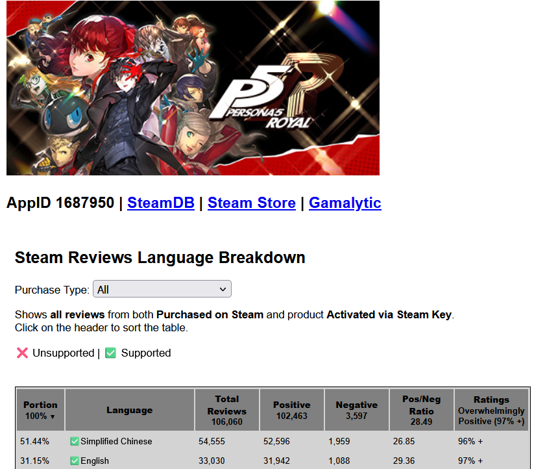Click the 33,030 total reviews cell
The image size is (534, 469).
227,461
